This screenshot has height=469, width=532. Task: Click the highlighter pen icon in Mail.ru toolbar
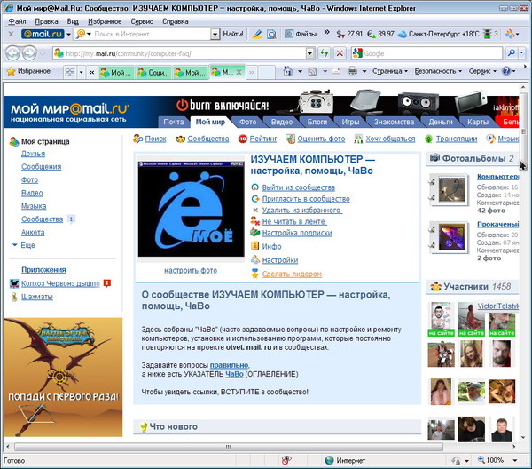click(x=257, y=34)
